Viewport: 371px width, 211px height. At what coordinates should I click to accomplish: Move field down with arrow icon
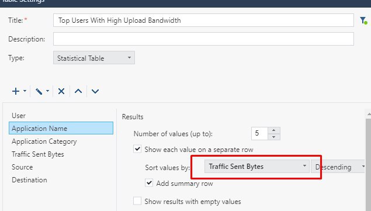(x=95, y=91)
